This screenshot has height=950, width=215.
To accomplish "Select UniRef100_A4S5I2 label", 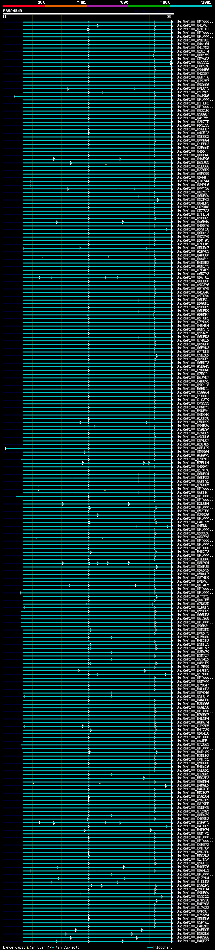I will [x=192, y=133].
